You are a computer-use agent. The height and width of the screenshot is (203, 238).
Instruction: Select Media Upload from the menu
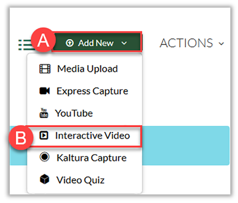pyautogui.click(x=87, y=69)
